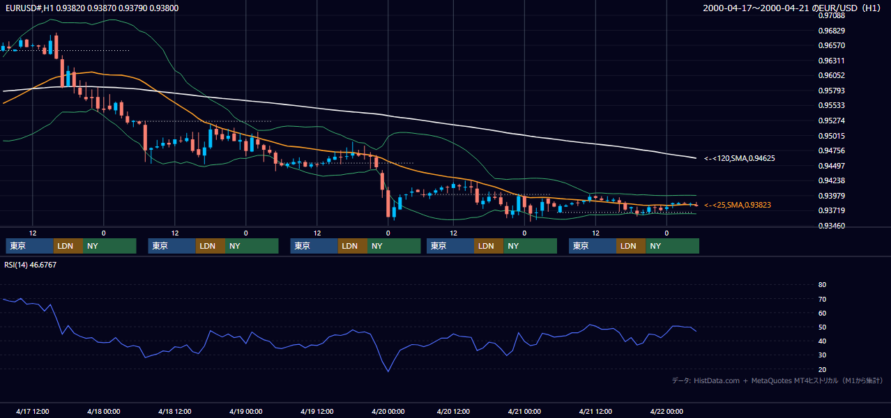
Task: Click price axis label 0.94497
Action: (x=831, y=166)
